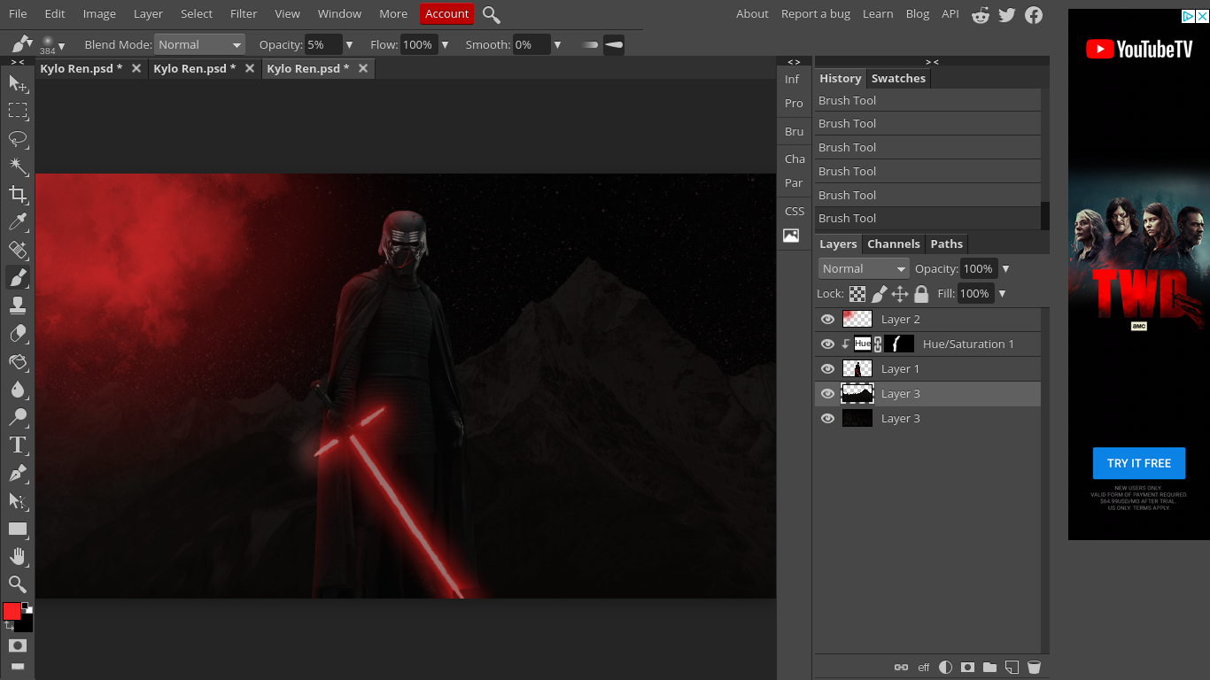Open the Learn link

click(878, 13)
